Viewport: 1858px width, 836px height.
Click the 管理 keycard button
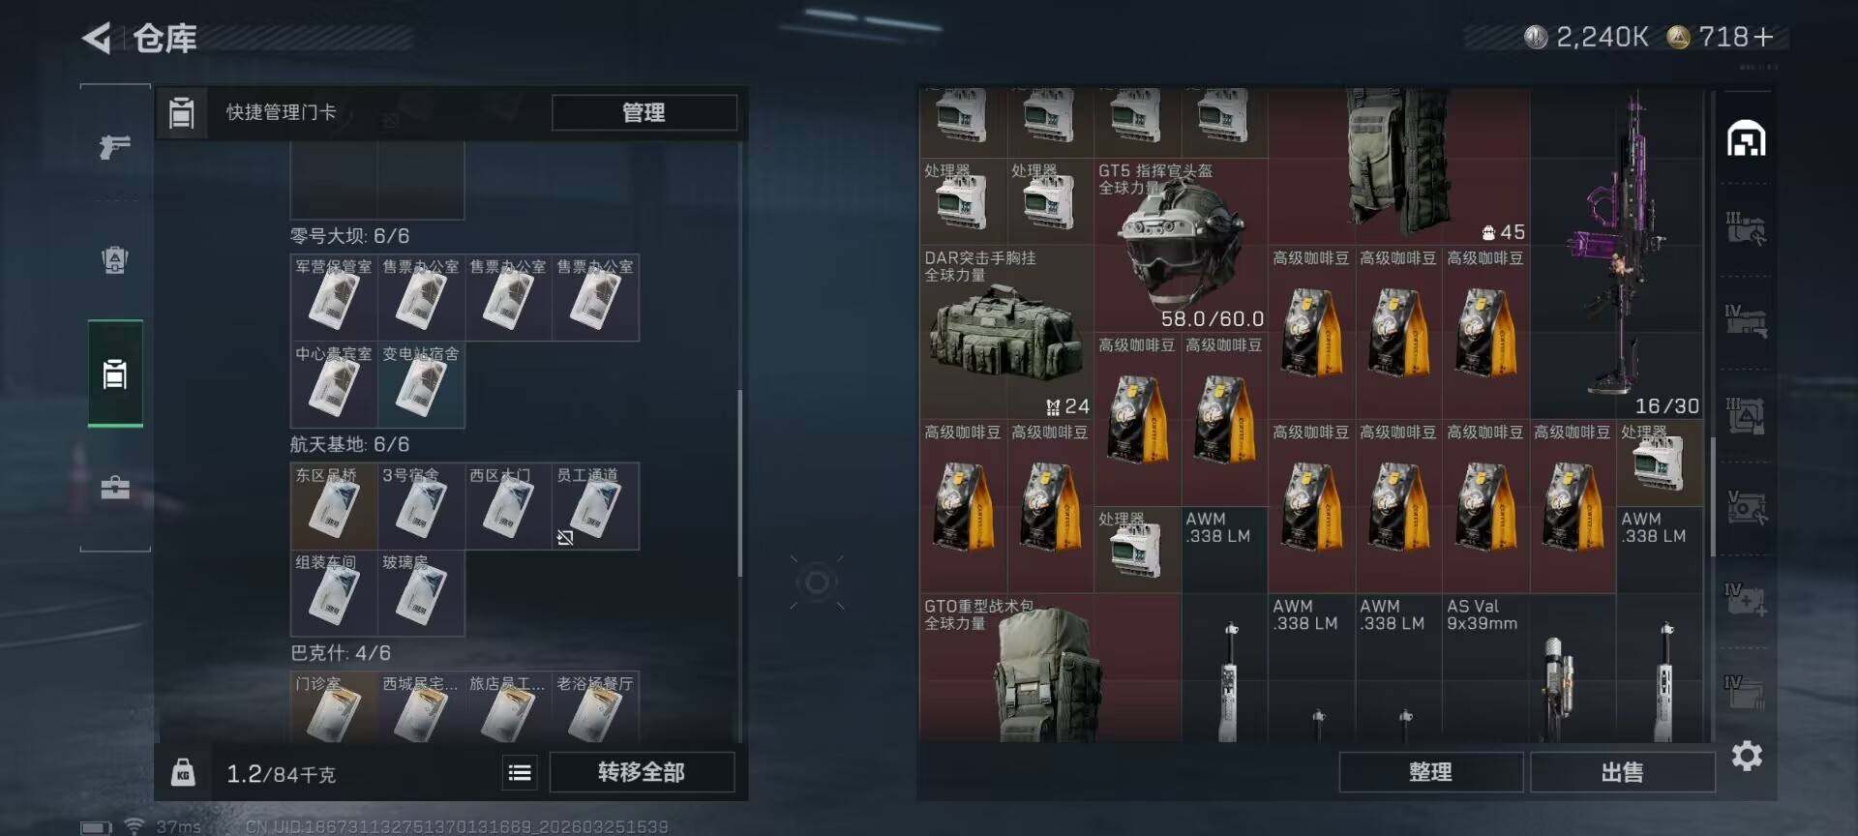644,112
